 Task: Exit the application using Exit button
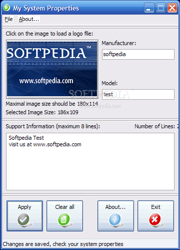point(155,216)
